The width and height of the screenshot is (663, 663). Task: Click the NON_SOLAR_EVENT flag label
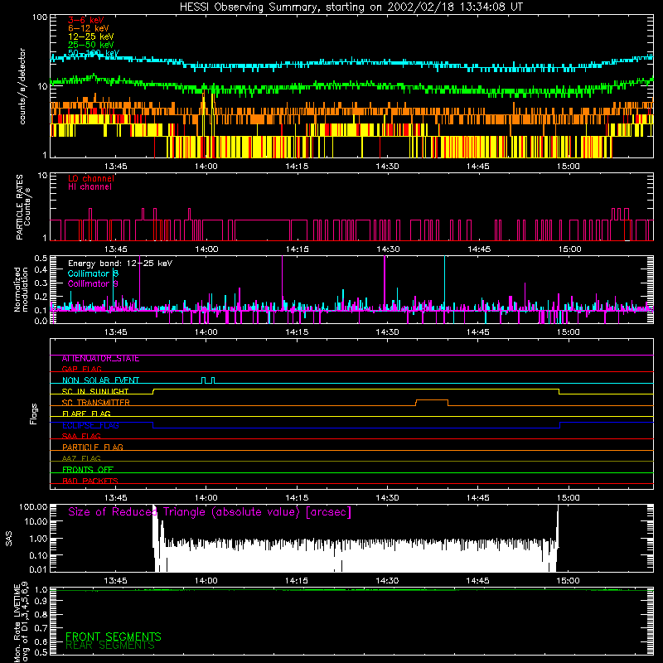point(100,380)
